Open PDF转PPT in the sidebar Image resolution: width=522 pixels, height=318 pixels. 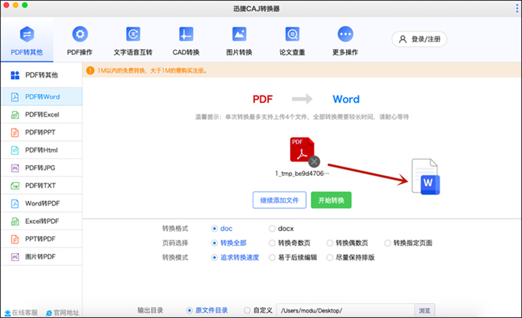click(41, 132)
